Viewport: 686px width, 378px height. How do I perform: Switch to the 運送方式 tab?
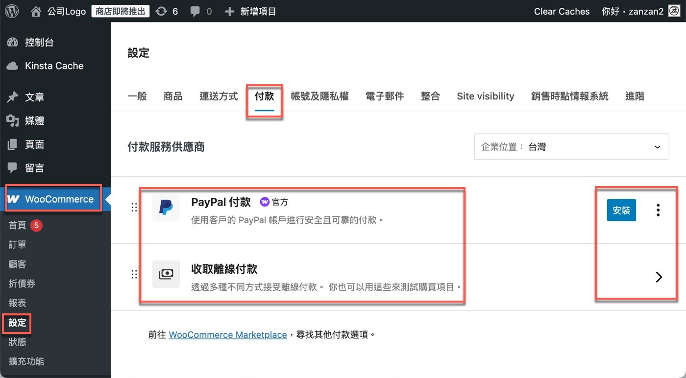(x=219, y=96)
